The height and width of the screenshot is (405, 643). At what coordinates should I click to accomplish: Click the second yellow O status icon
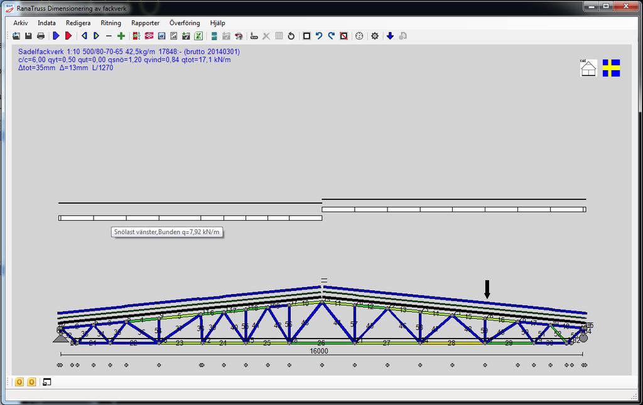pyautogui.click(x=31, y=382)
